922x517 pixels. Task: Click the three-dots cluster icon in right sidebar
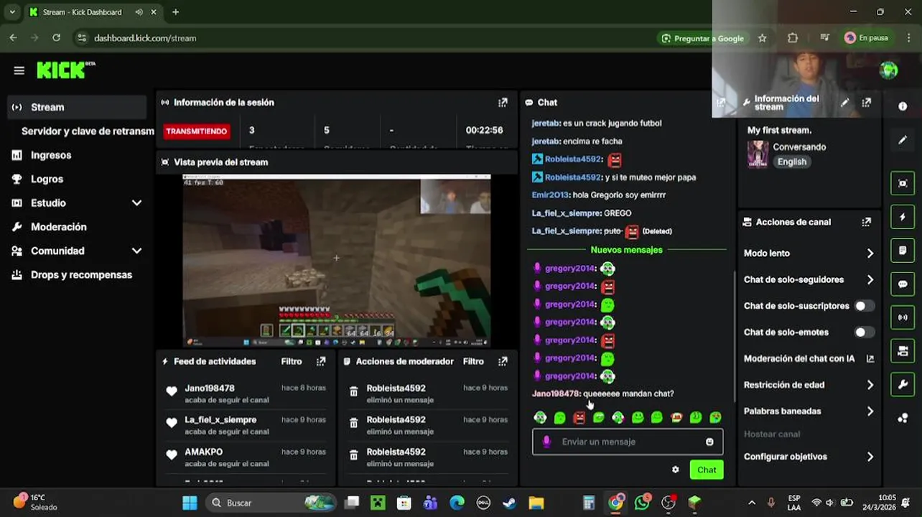click(x=903, y=418)
